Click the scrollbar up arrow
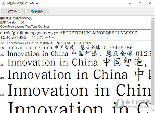The height and width of the screenshot is (113, 155). click(x=153, y=18)
